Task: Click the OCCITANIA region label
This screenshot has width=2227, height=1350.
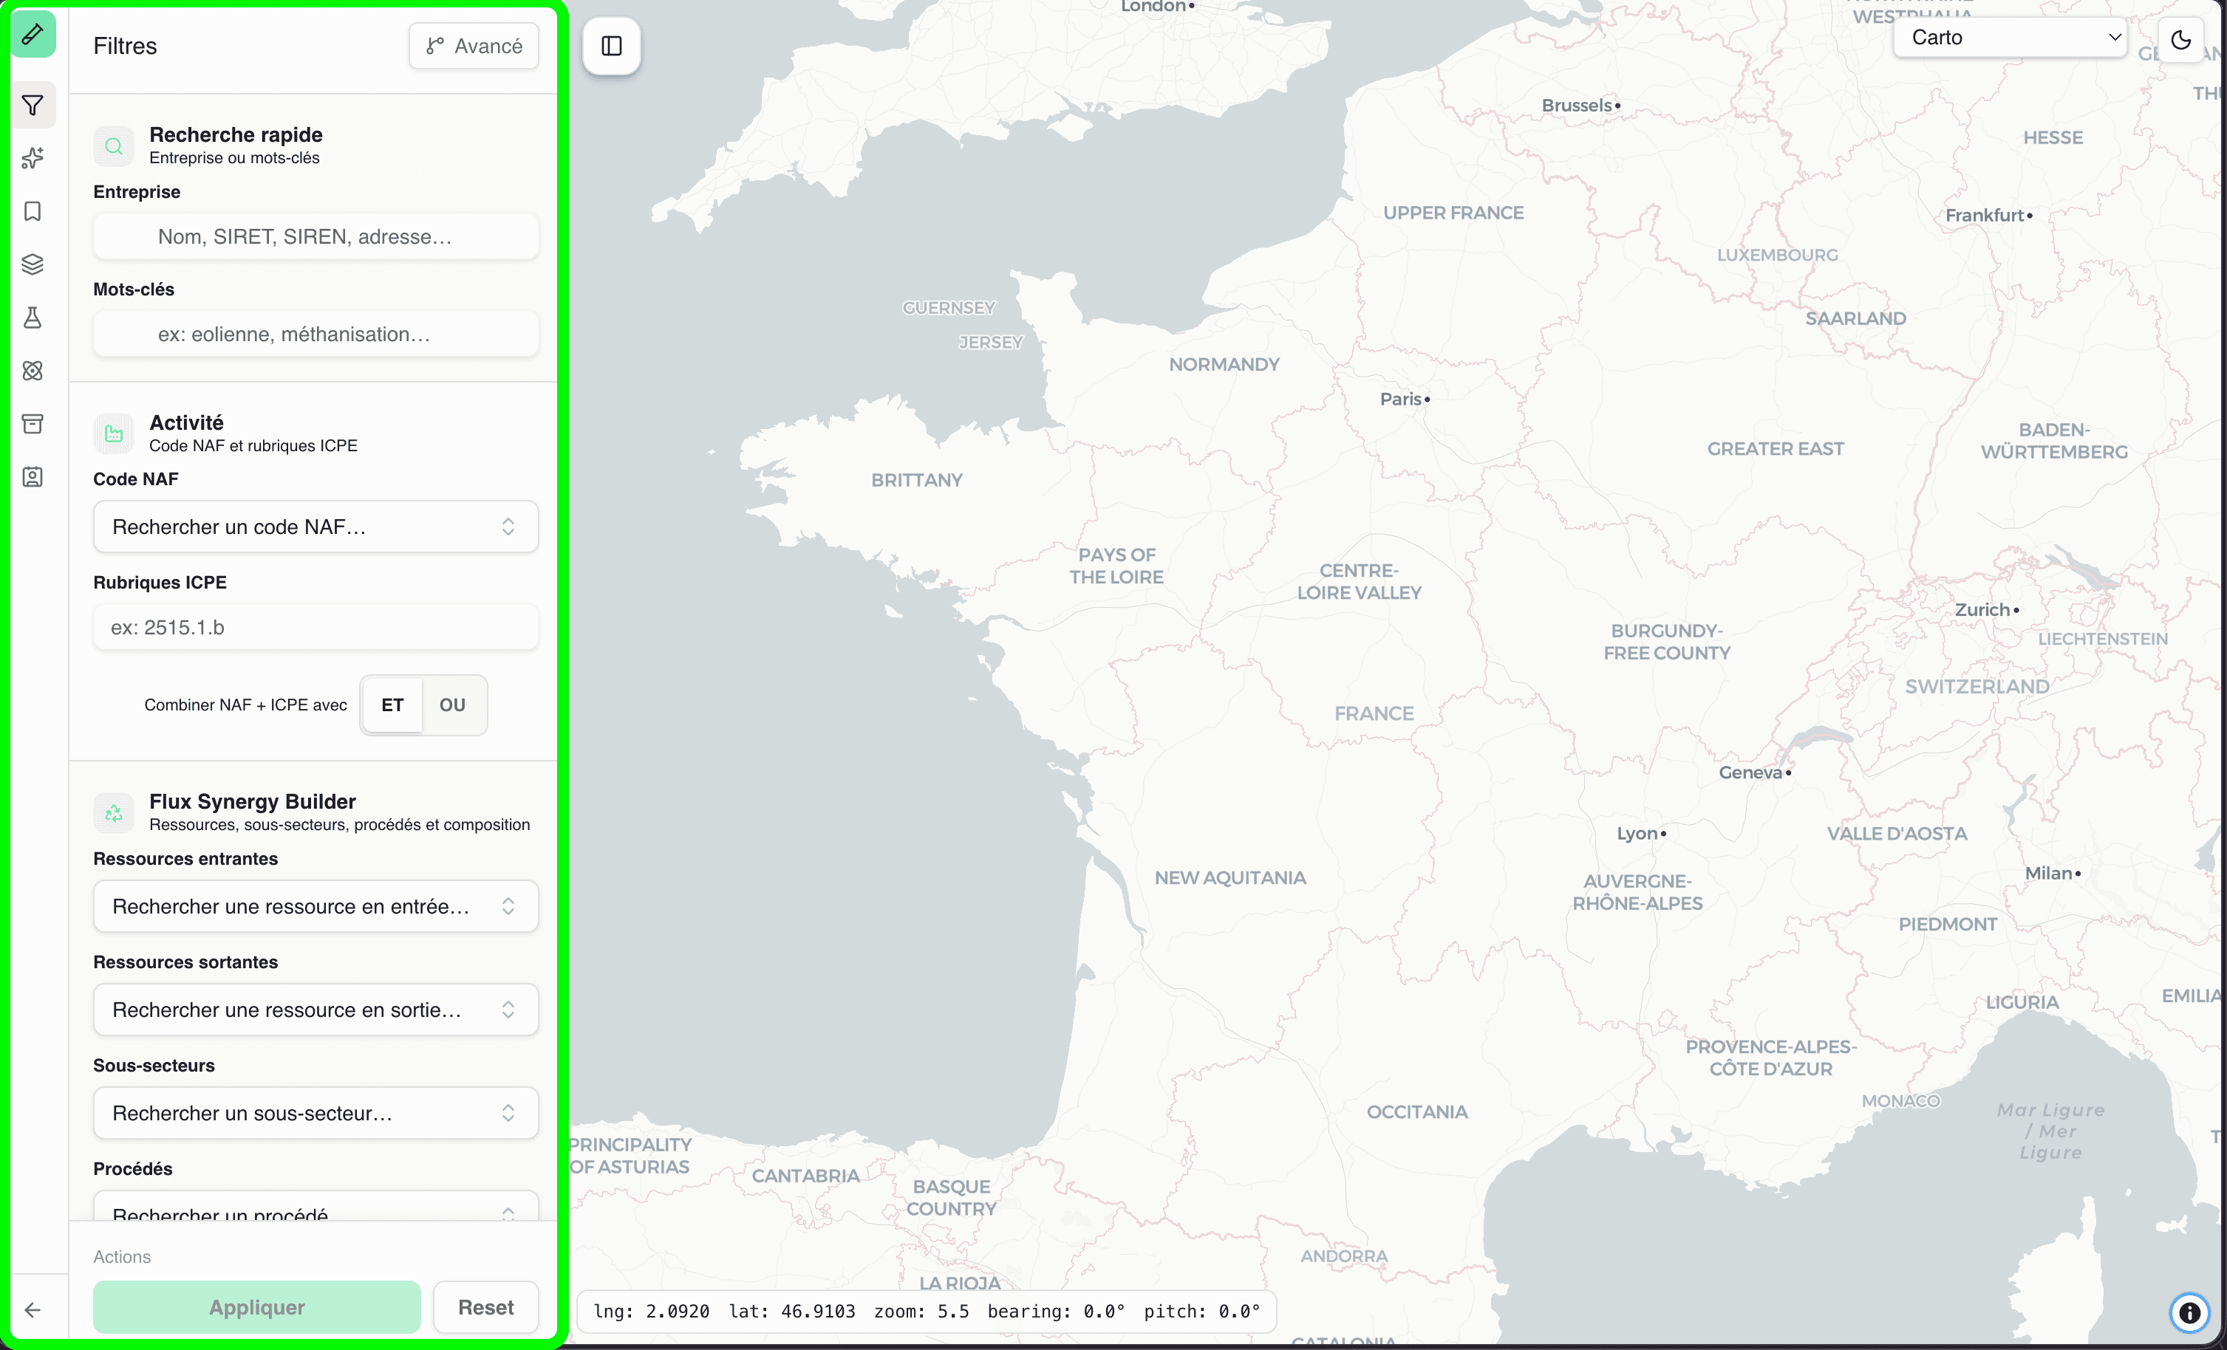Action: tap(1416, 1112)
